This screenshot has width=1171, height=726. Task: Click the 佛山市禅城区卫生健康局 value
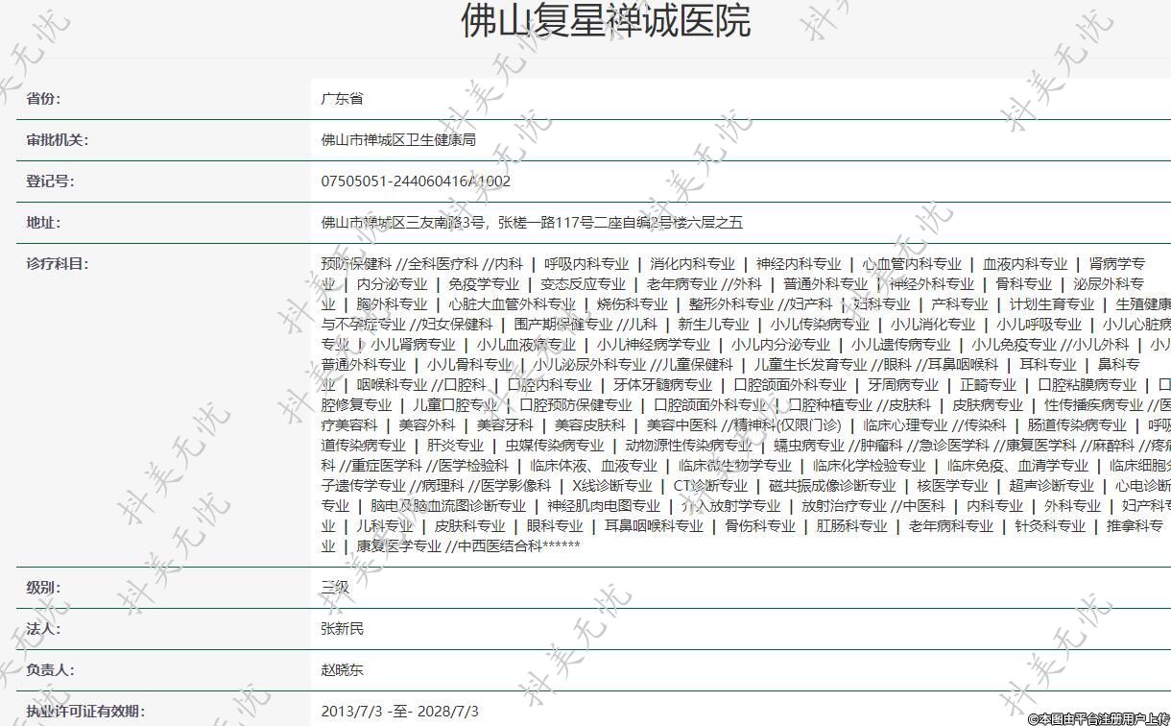coord(398,140)
